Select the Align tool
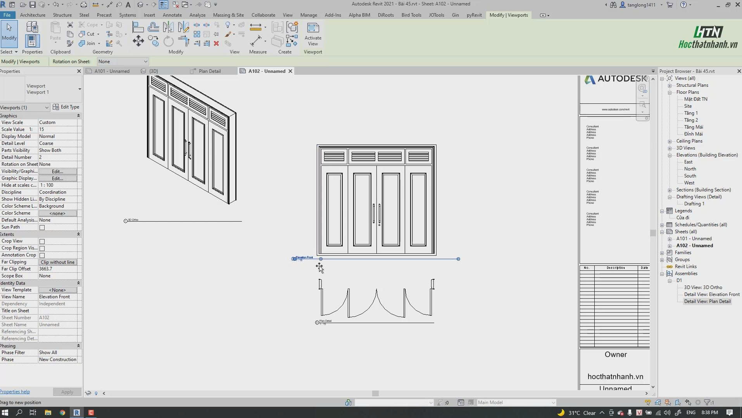The width and height of the screenshot is (742, 418). point(138,27)
